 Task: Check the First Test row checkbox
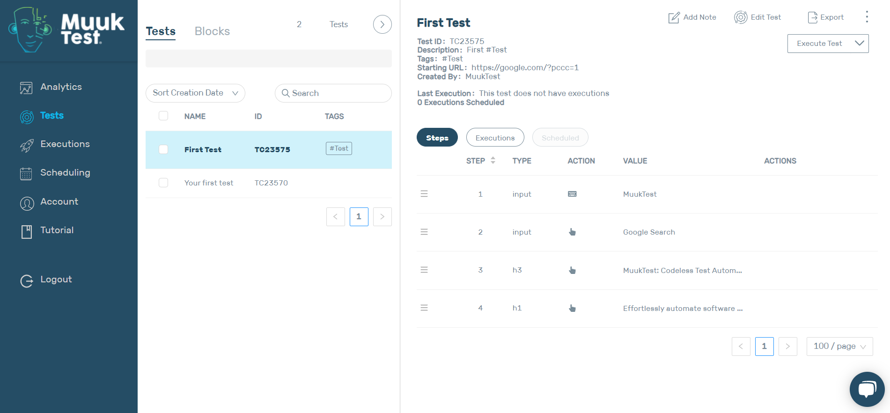tap(163, 149)
